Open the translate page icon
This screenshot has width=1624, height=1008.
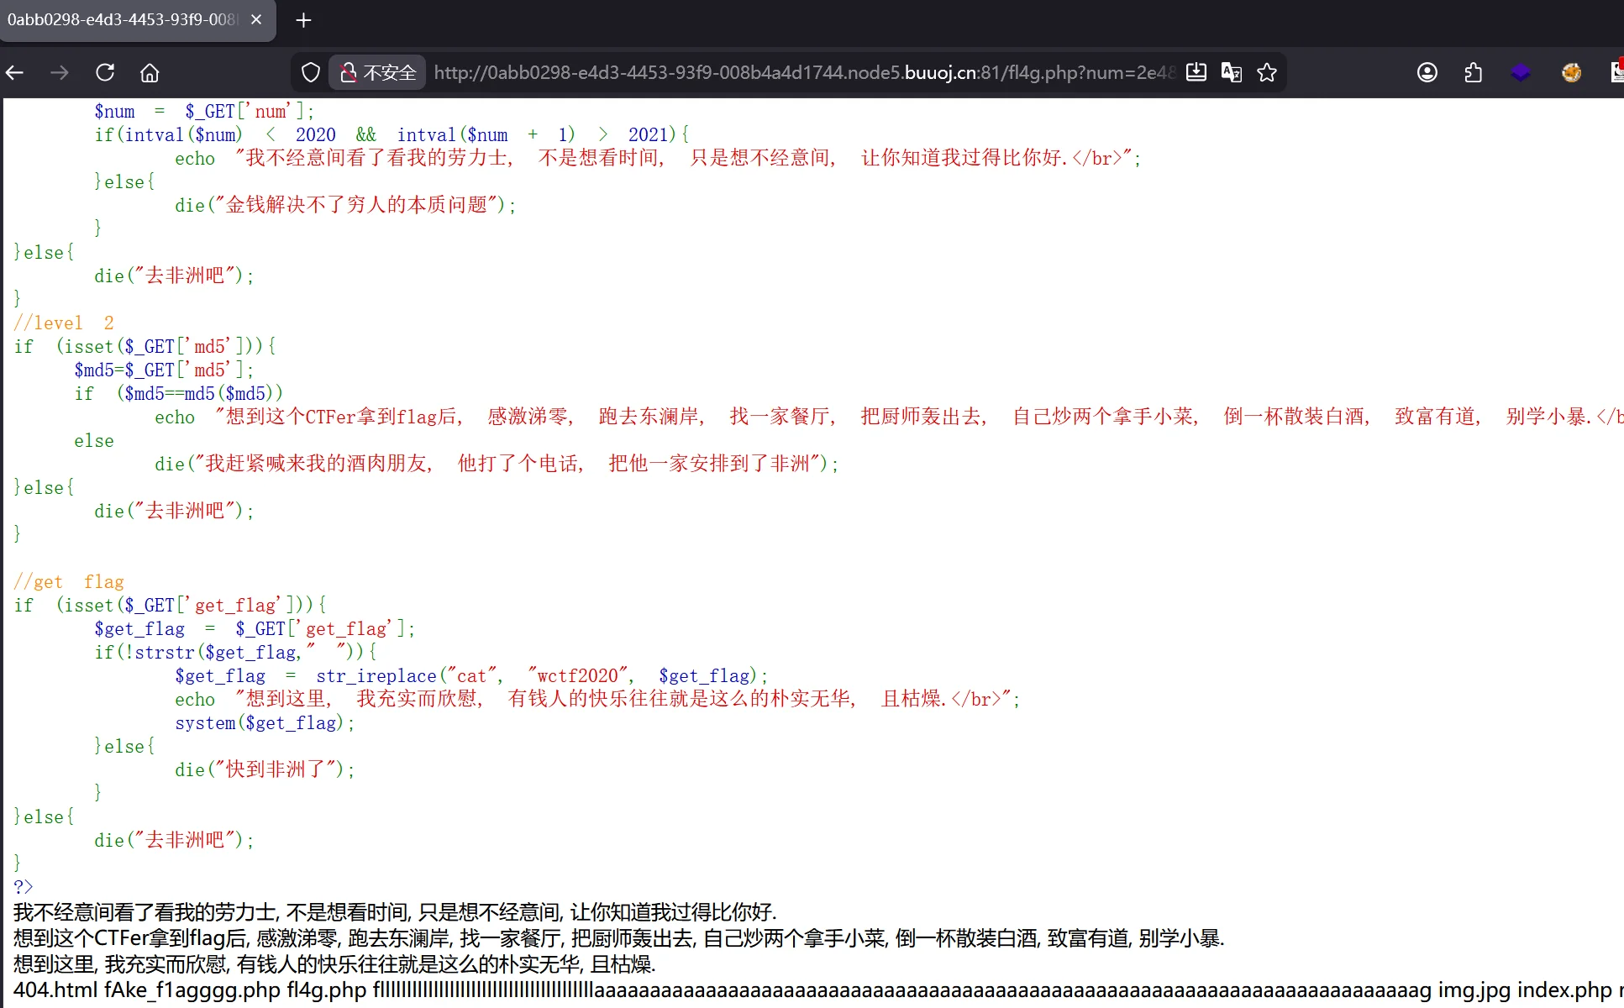point(1232,73)
